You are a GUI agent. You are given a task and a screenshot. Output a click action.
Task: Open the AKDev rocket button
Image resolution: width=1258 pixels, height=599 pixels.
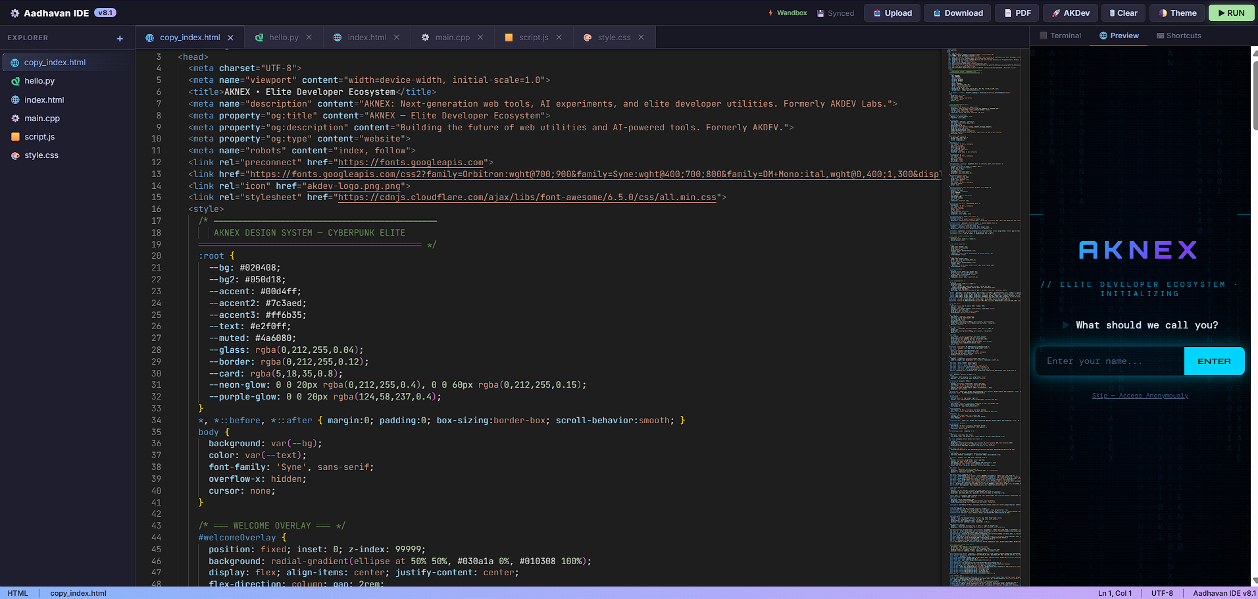(1070, 13)
